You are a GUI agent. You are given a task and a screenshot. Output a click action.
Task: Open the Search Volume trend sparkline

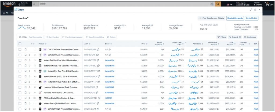tap(22, 28)
